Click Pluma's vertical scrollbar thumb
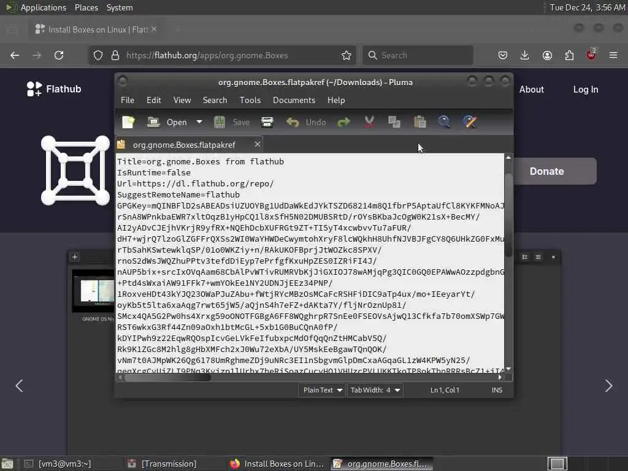Image resolution: width=628 pixels, height=471 pixels. pyautogui.click(x=508, y=215)
